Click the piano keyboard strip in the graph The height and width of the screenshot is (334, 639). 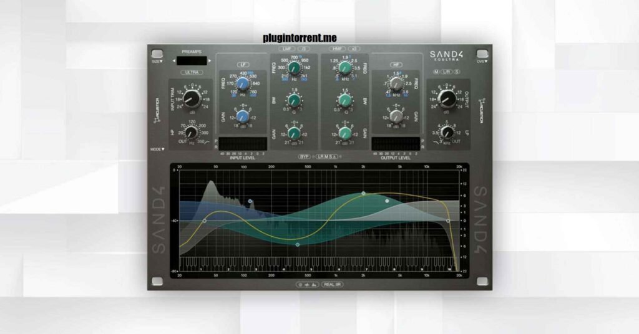(319, 264)
